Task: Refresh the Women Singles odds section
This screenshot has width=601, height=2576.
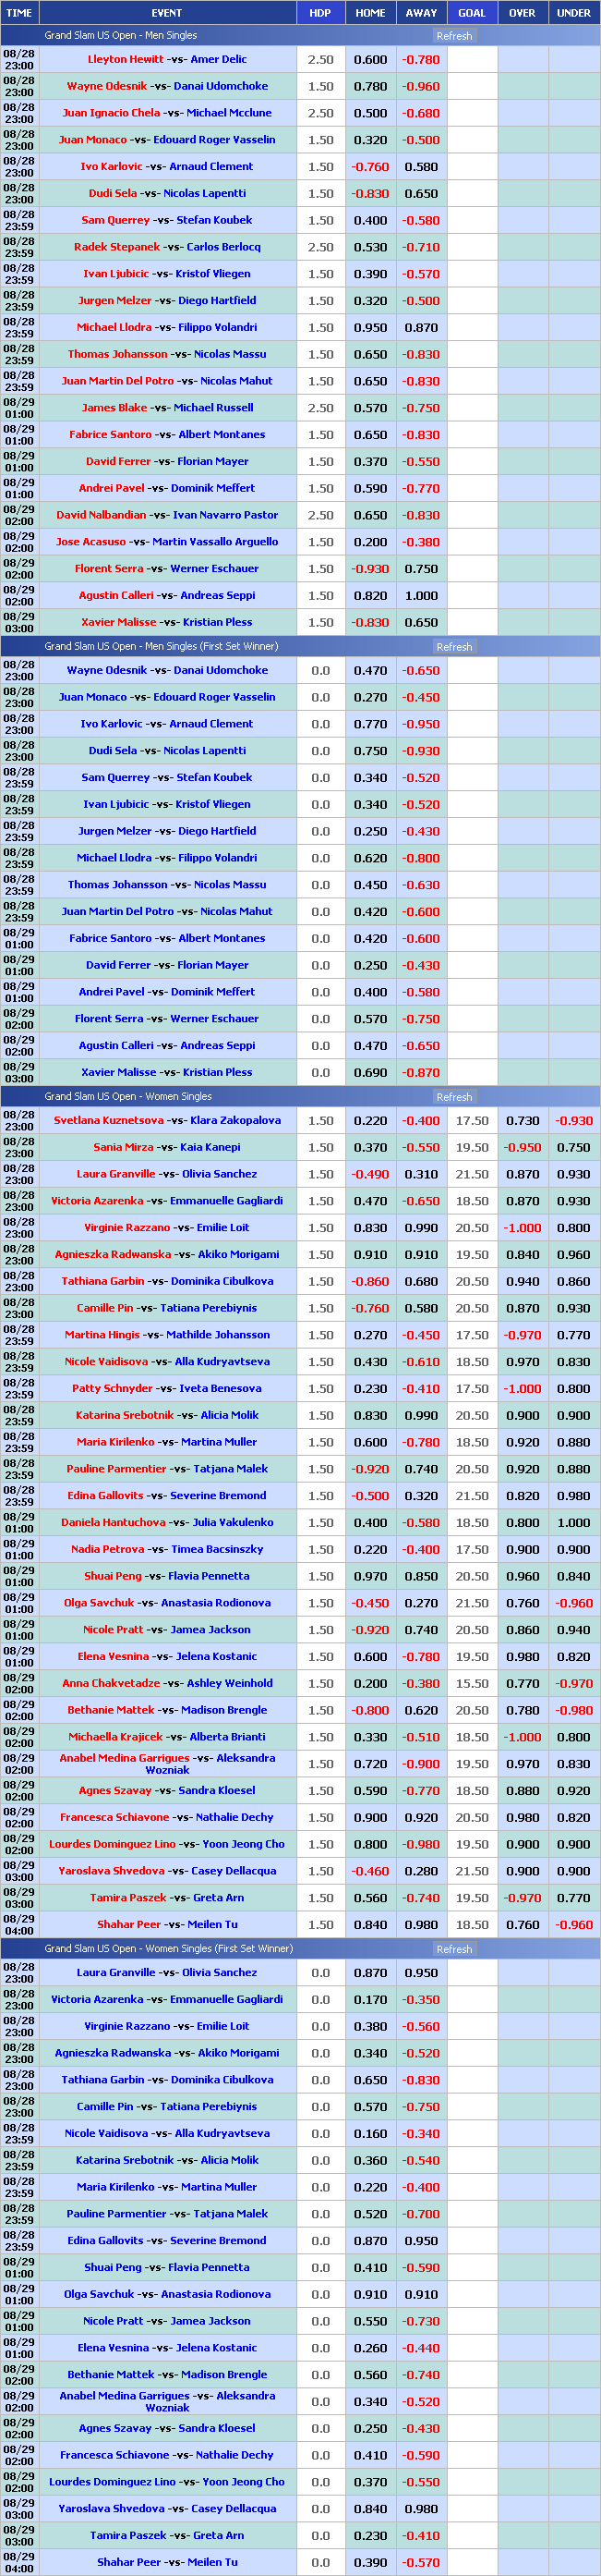Action: tap(454, 1097)
